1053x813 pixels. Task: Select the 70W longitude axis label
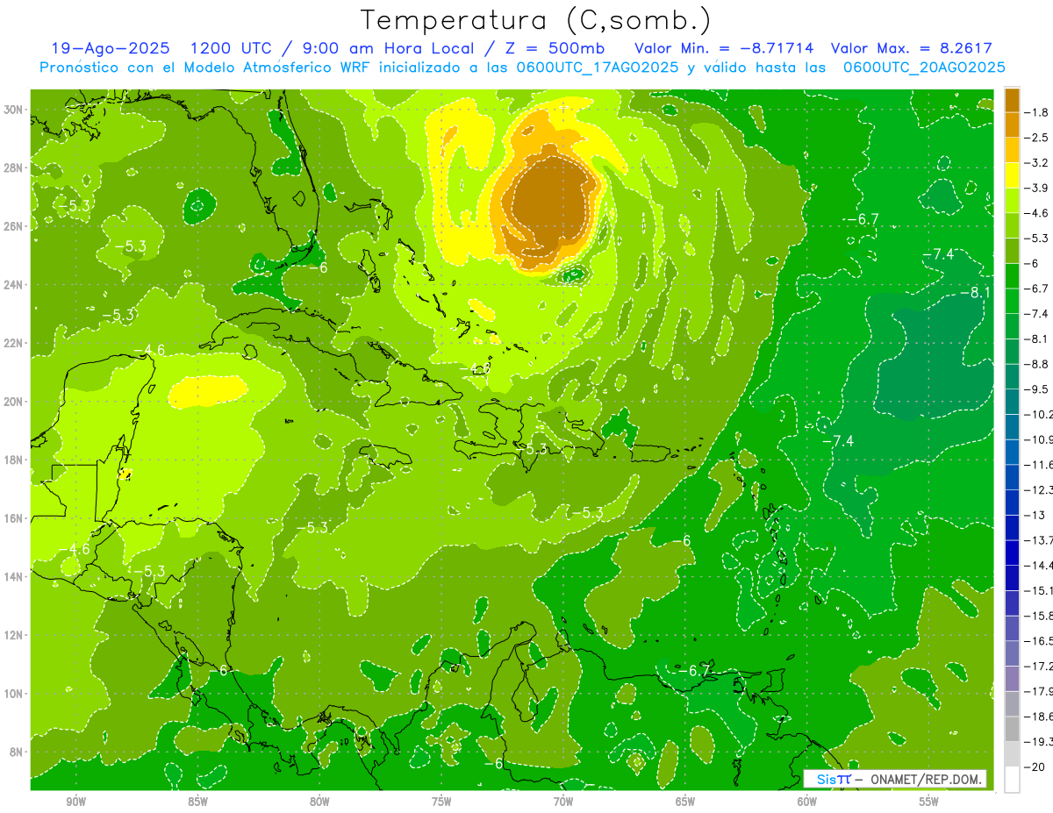point(563,802)
